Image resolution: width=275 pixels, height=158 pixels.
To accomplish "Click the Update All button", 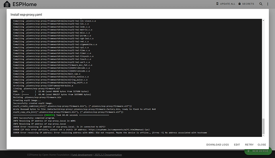I will click(226, 4).
